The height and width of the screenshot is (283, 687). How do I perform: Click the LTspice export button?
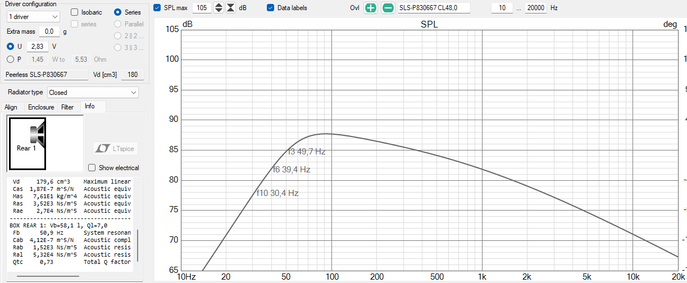point(115,148)
